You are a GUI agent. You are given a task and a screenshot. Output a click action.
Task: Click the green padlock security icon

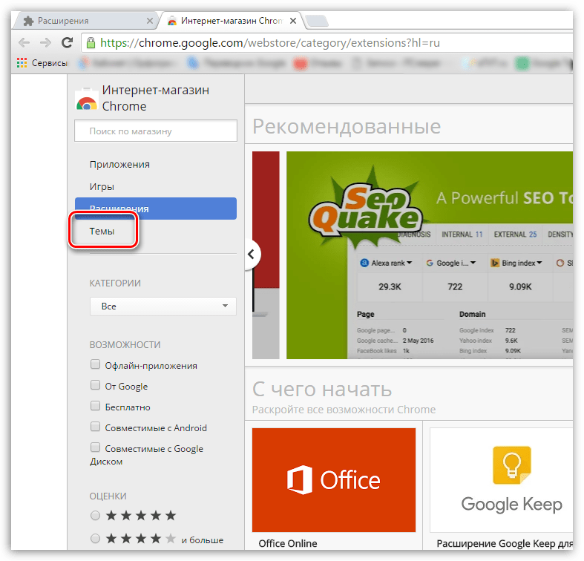tap(91, 43)
